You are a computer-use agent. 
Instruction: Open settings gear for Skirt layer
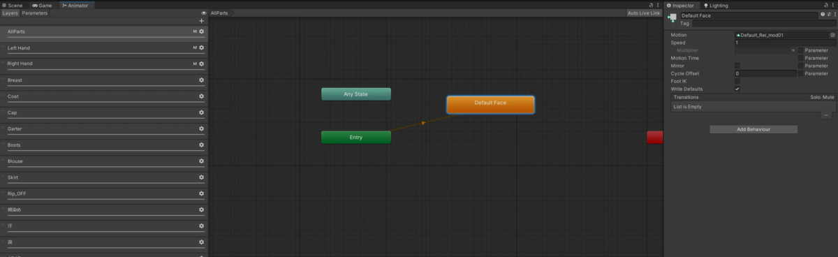[202, 177]
